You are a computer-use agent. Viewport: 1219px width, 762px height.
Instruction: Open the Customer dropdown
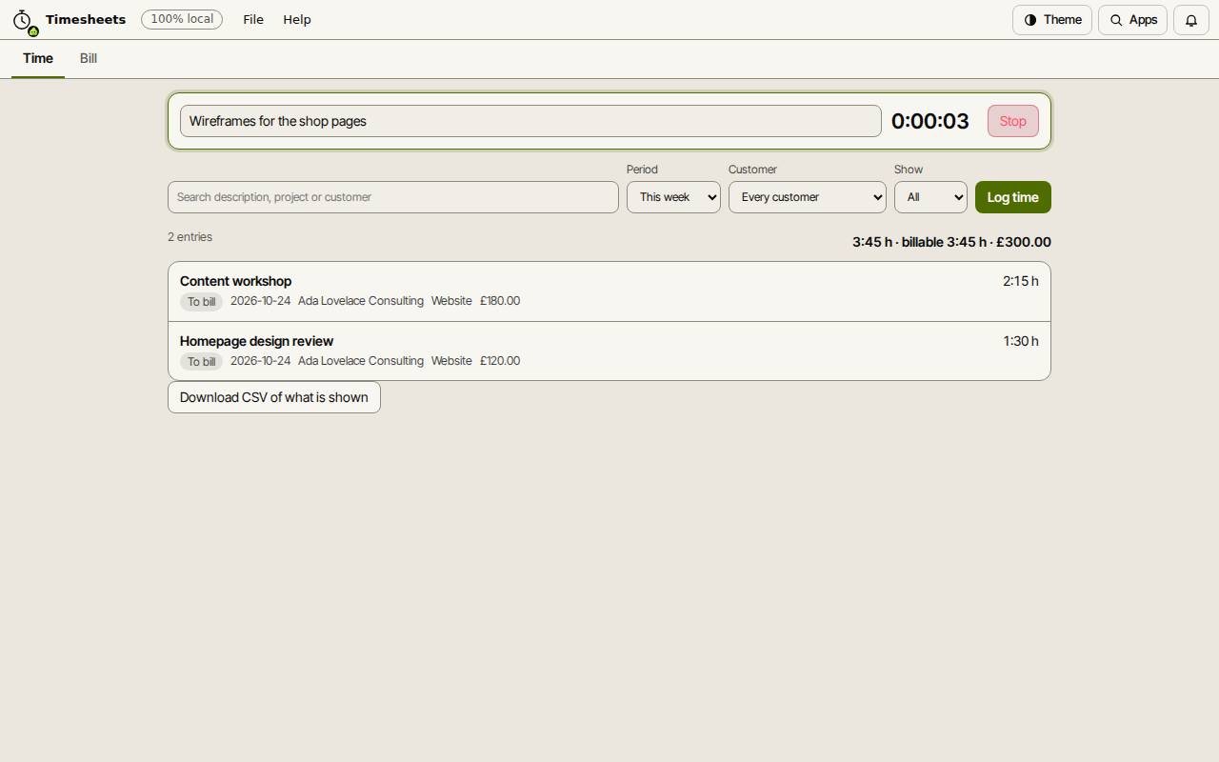[x=808, y=197]
